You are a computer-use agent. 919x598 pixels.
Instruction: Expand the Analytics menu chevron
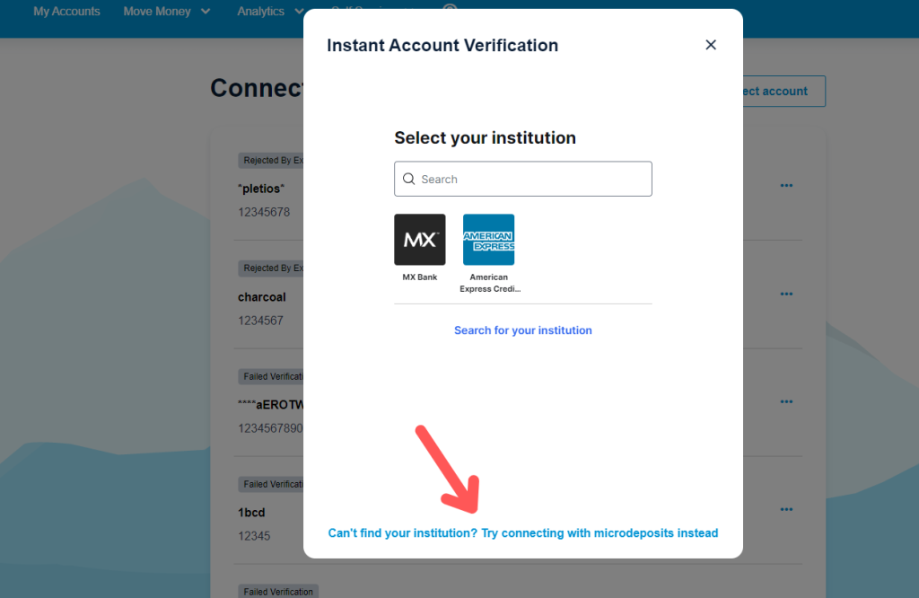[299, 11]
